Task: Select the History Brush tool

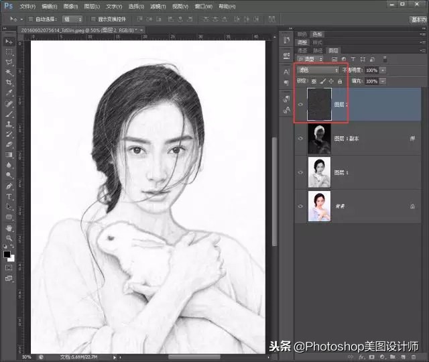Action: coord(9,134)
